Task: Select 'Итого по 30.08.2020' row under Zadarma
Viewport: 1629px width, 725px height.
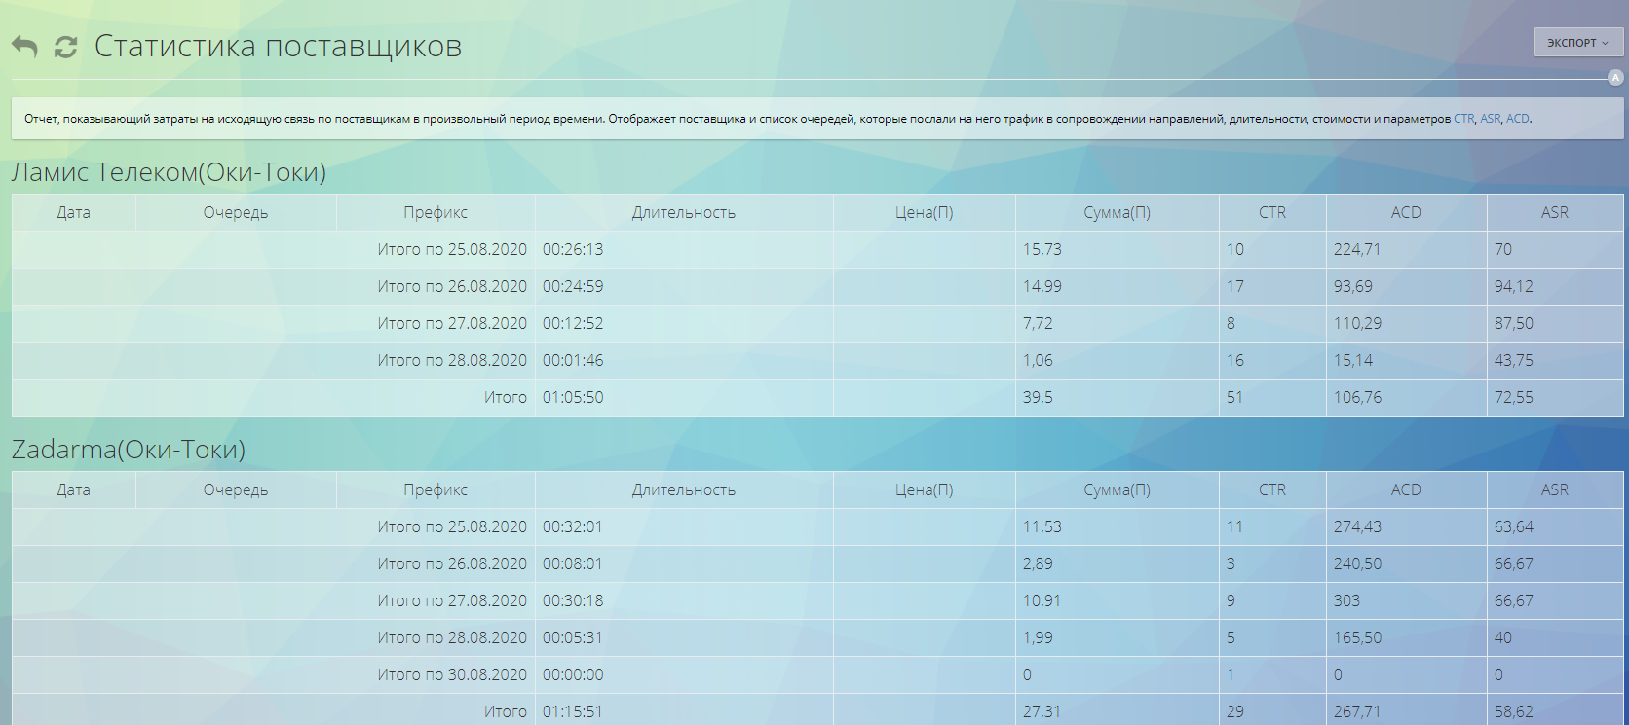Action: tap(452, 674)
